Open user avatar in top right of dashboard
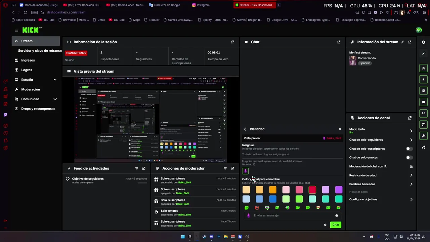The height and width of the screenshot is (242, 430). click(x=419, y=30)
